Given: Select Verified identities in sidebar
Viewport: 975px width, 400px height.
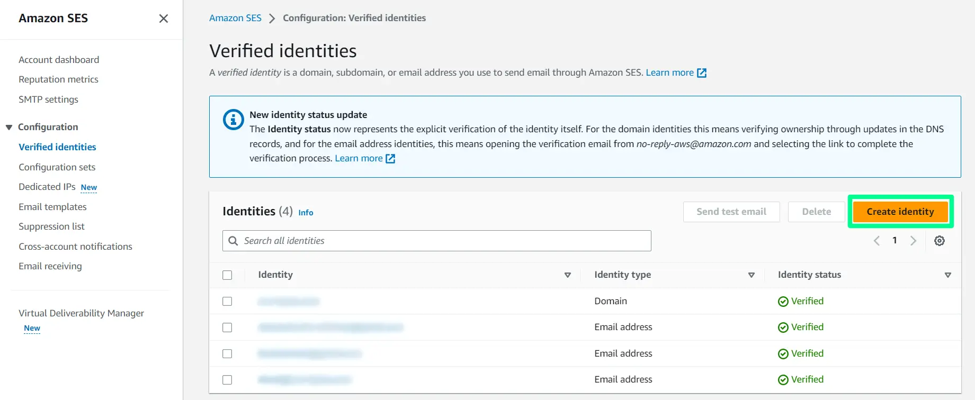Looking at the screenshot, I should pos(57,147).
